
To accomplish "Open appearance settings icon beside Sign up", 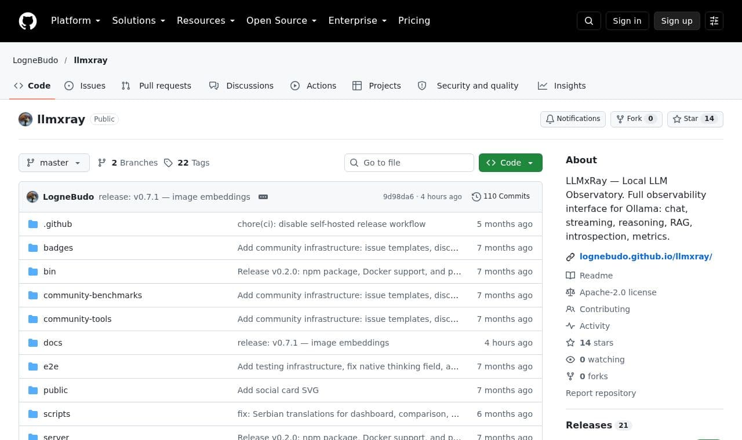I will [714, 21].
